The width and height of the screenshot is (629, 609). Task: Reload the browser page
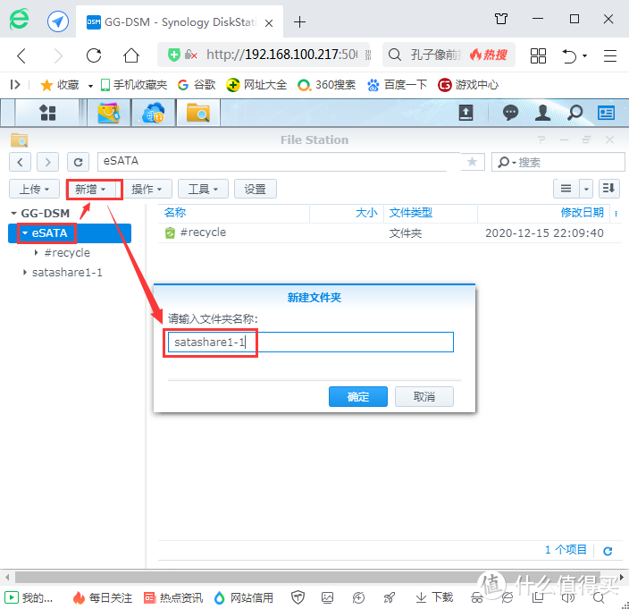click(94, 55)
